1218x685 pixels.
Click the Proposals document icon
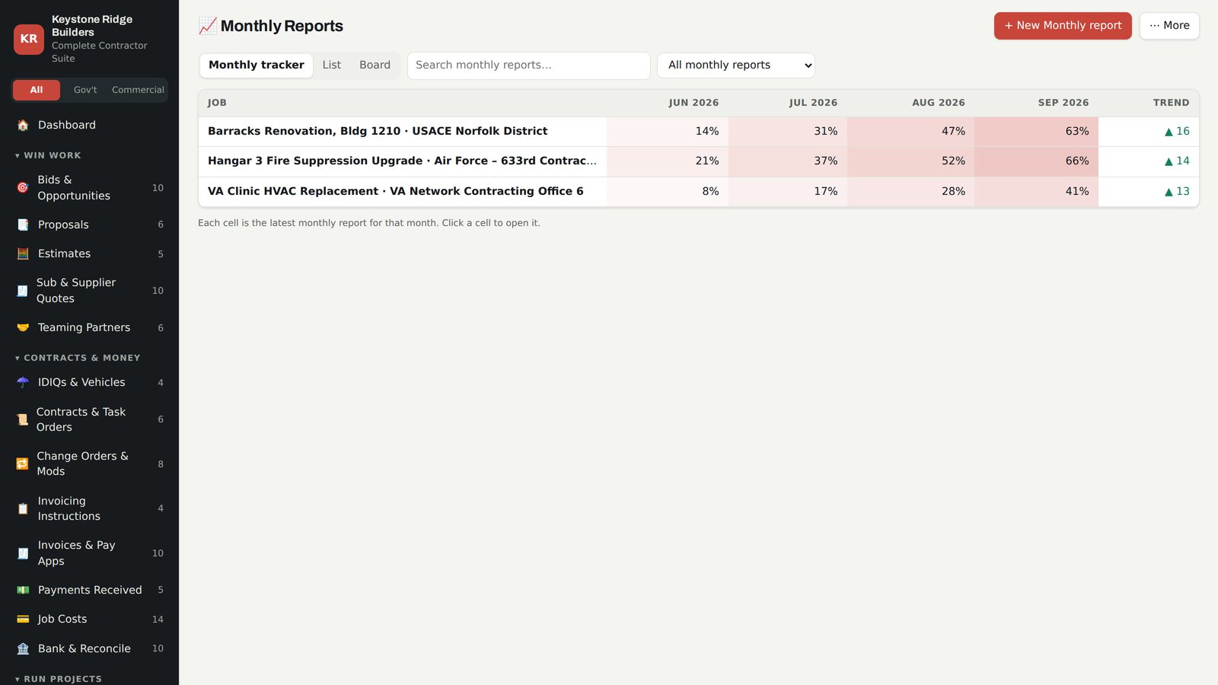[23, 225]
